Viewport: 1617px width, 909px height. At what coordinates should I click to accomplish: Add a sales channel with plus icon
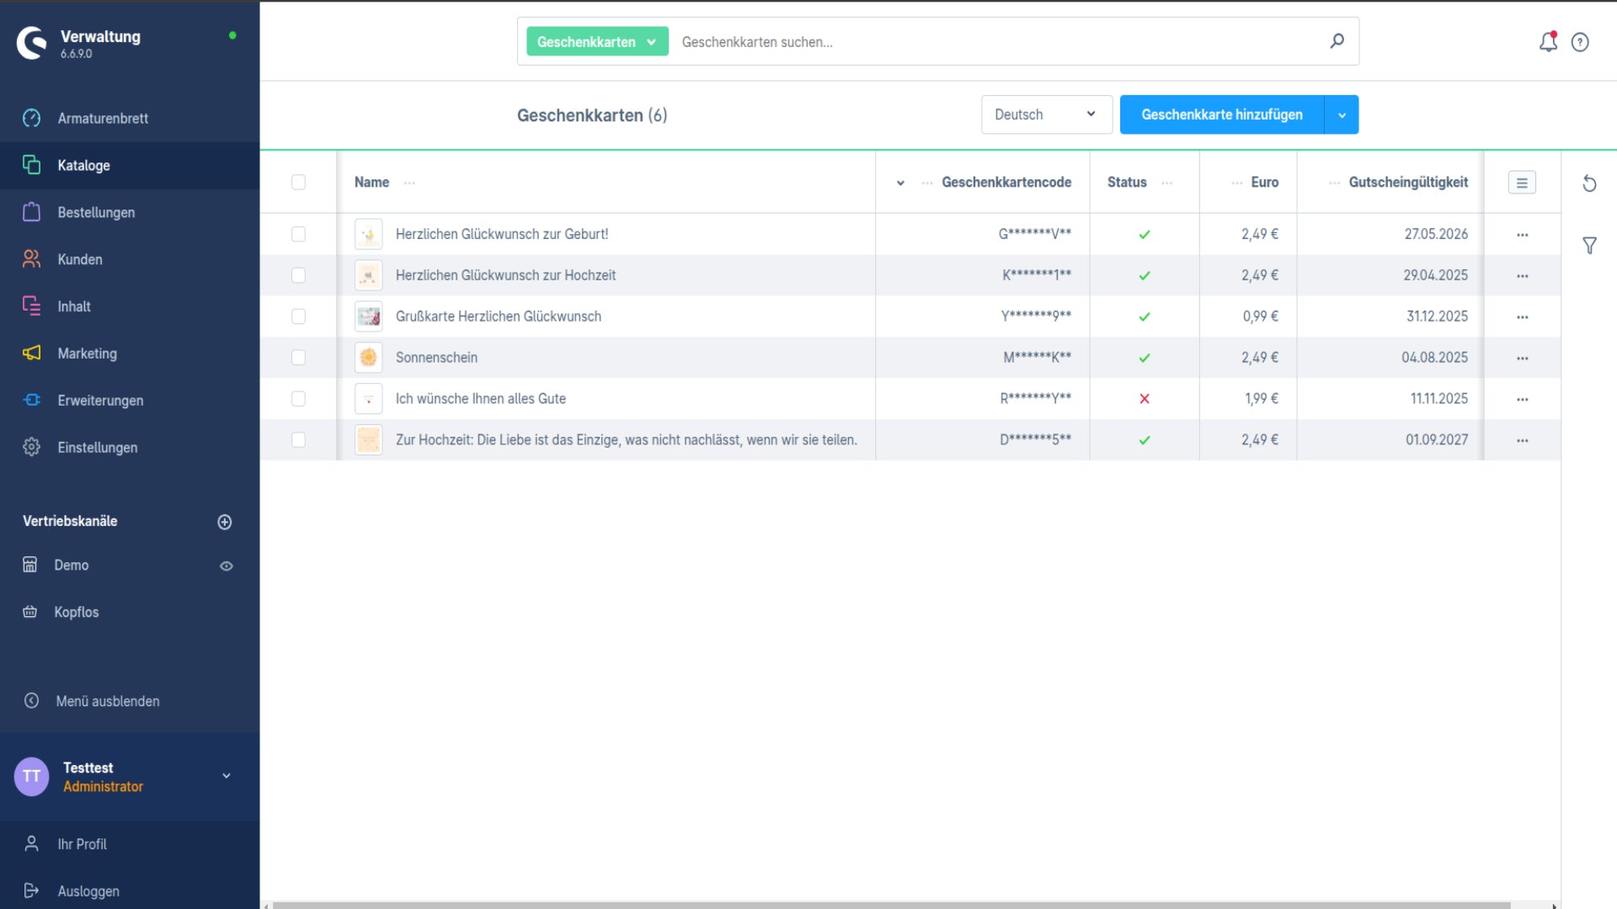pyautogui.click(x=225, y=522)
